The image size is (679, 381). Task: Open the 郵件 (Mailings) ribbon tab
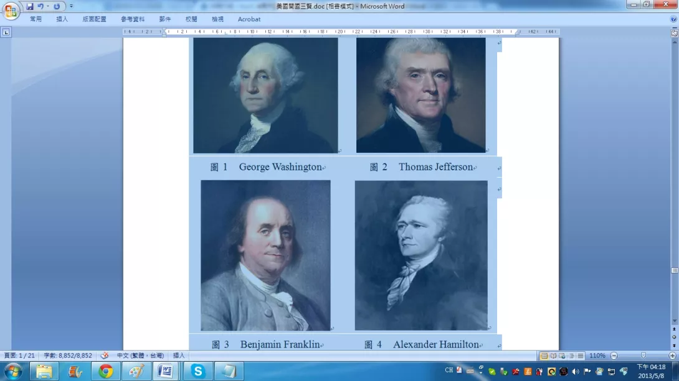[x=165, y=19]
